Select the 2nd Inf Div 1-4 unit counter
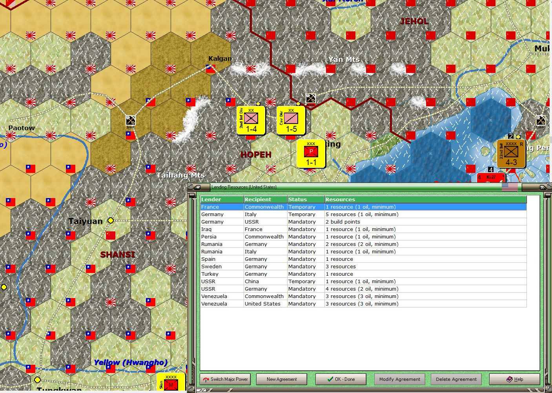Screen dimensions: 552x393 coord(251,120)
